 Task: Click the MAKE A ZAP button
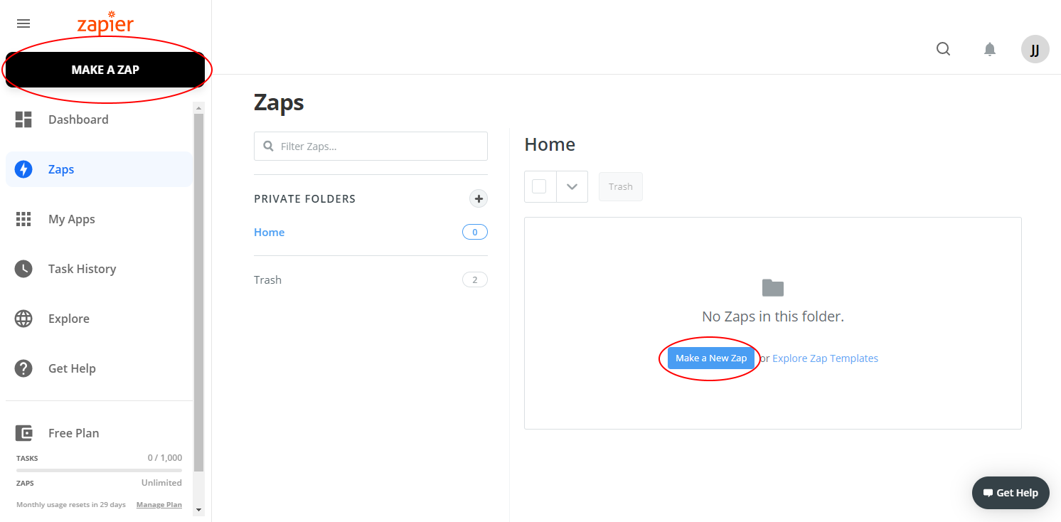pyautogui.click(x=105, y=70)
